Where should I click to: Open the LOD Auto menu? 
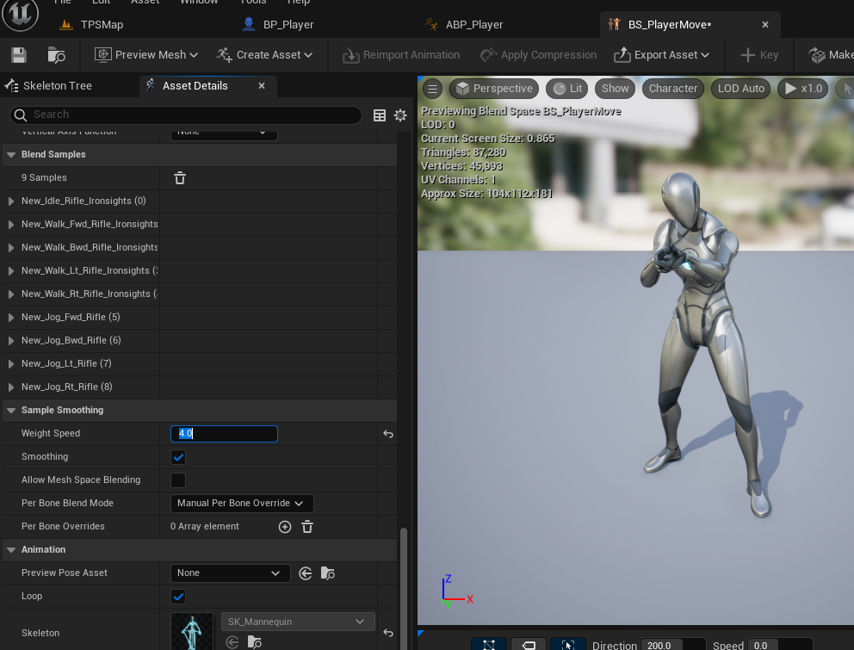pos(740,89)
